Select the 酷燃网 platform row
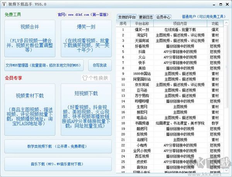Screen dimensions: 232x177 click(170, 129)
